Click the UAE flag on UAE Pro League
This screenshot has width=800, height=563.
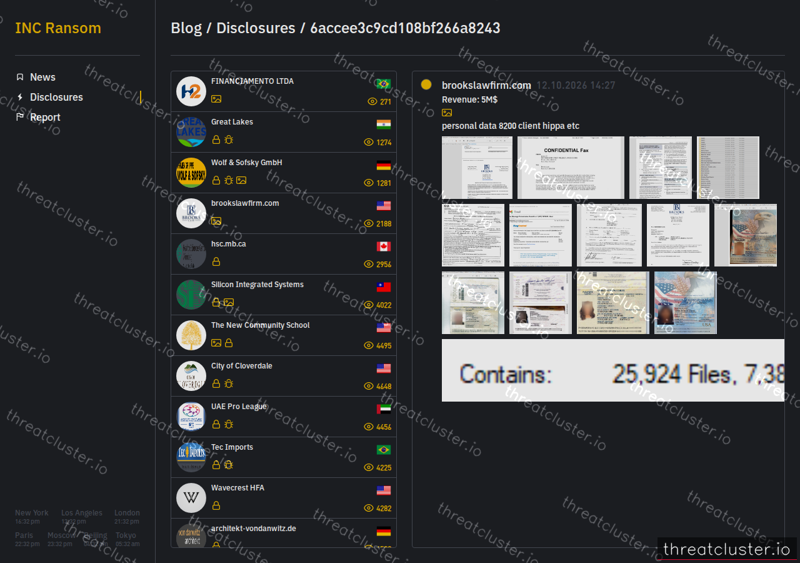pos(384,409)
